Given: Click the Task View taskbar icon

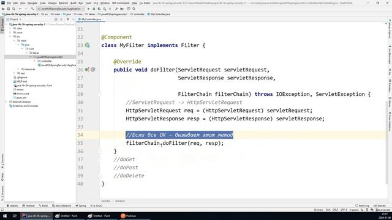Looking at the screenshot, I should [x=15, y=216].
